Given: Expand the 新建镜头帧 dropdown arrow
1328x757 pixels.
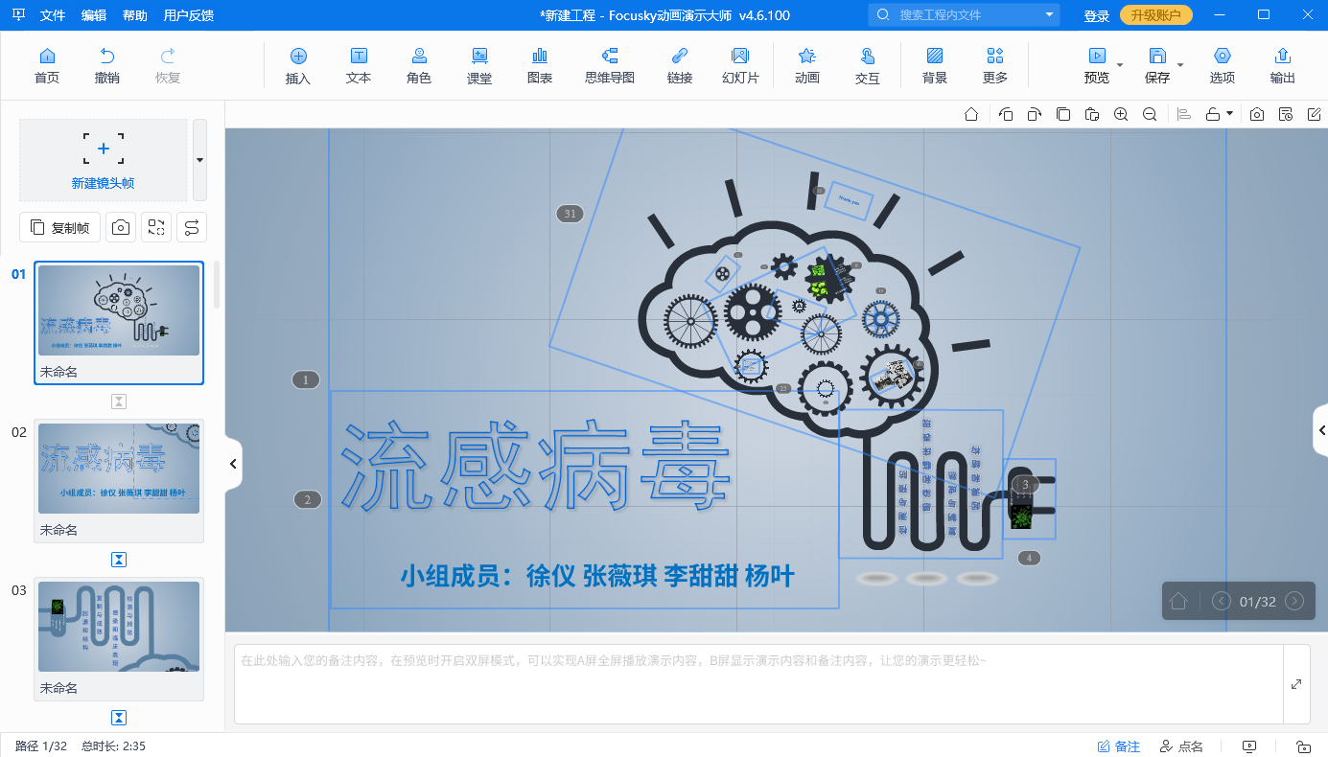Looking at the screenshot, I should coord(199,160).
